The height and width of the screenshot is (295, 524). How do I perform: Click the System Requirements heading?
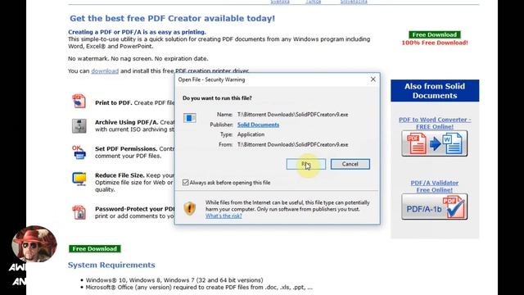pos(111,265)
